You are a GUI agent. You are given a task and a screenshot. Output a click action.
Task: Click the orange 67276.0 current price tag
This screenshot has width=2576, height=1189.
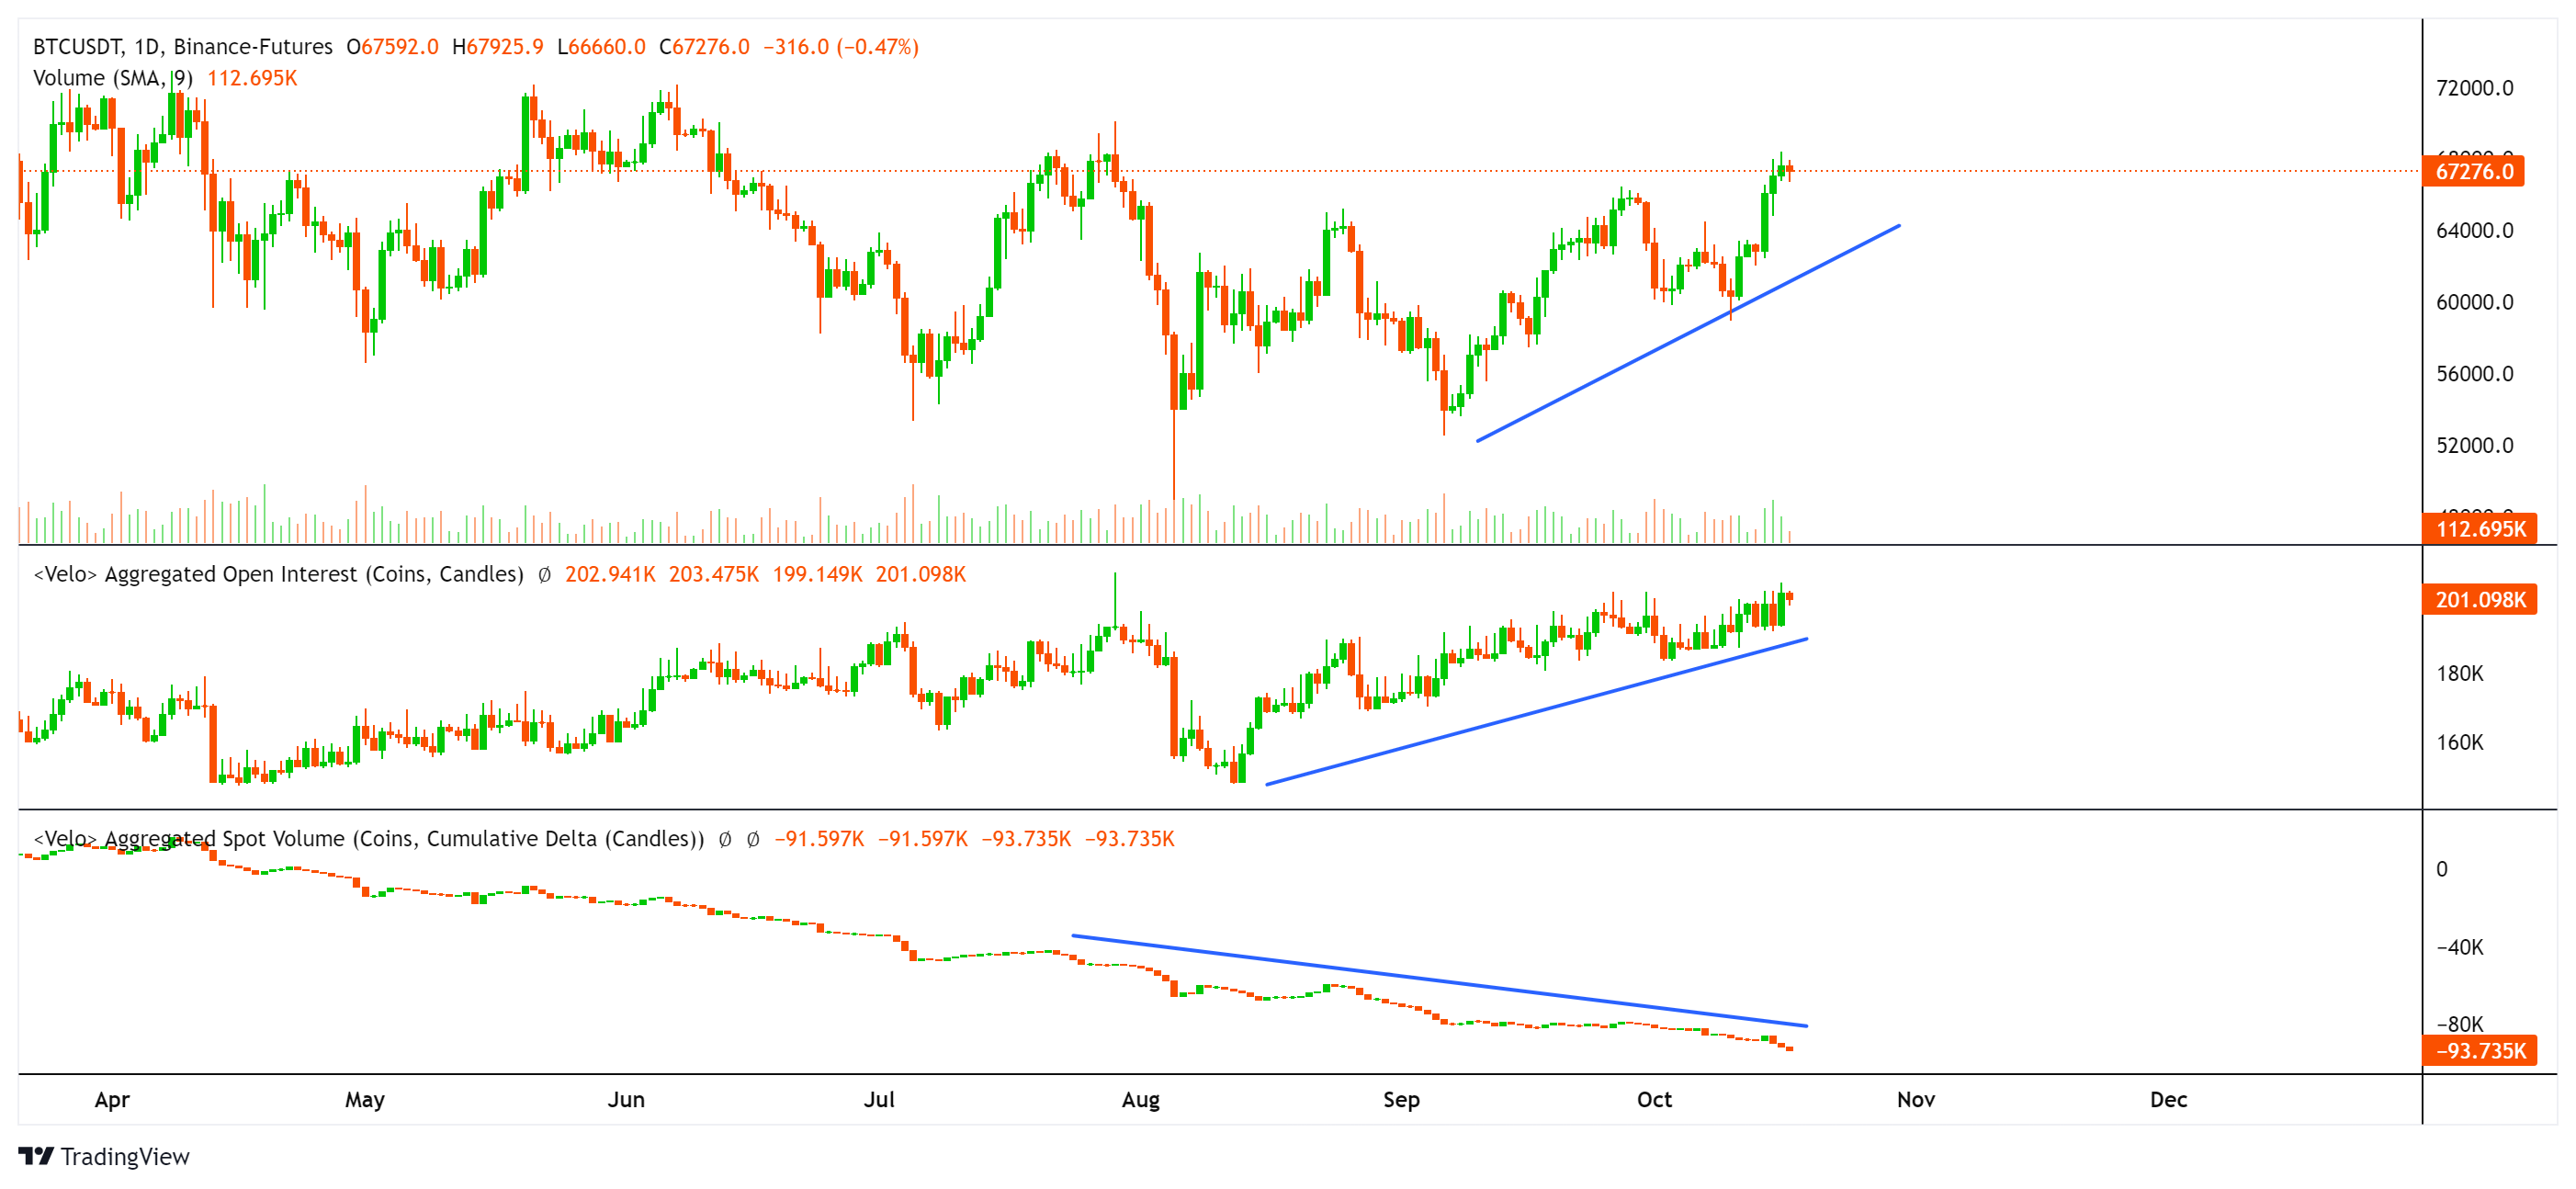[x=2473, y=171]
